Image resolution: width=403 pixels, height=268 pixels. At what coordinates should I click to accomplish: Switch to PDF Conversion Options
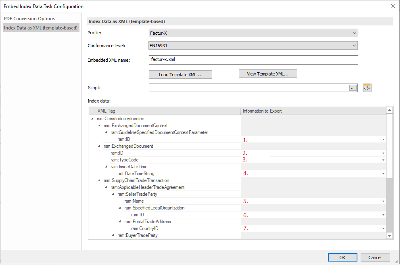point(29,19)
